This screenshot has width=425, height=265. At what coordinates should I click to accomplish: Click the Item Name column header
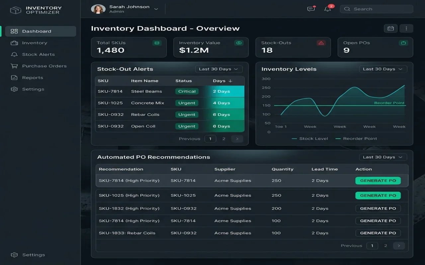click(x=144, y=81)
